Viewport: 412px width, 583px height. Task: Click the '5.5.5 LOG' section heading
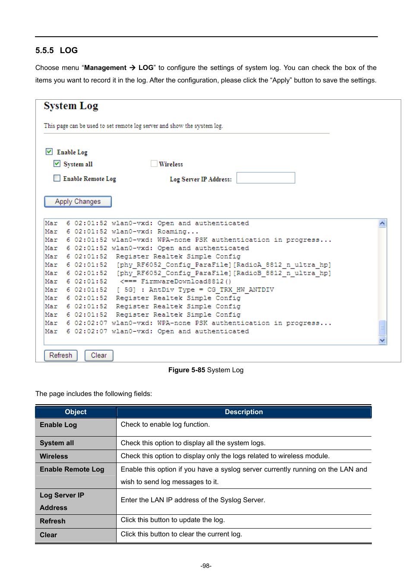(x=57, y=51)
